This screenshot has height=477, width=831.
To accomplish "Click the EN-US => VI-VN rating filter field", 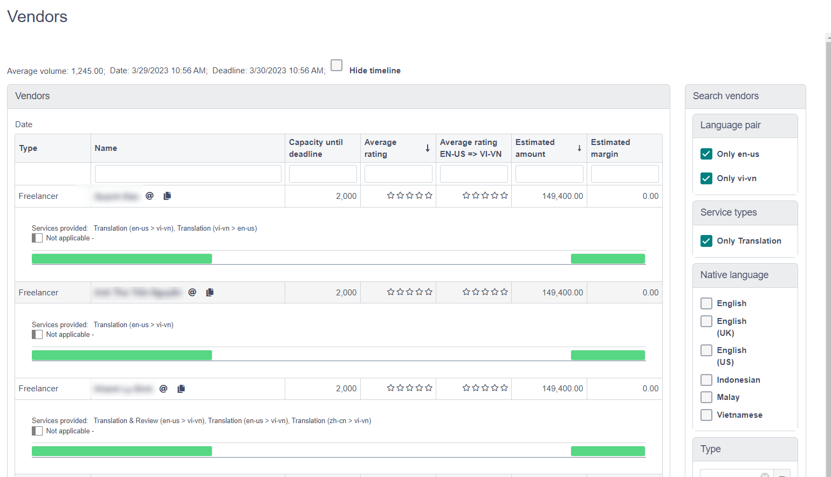I will [474, 174].
